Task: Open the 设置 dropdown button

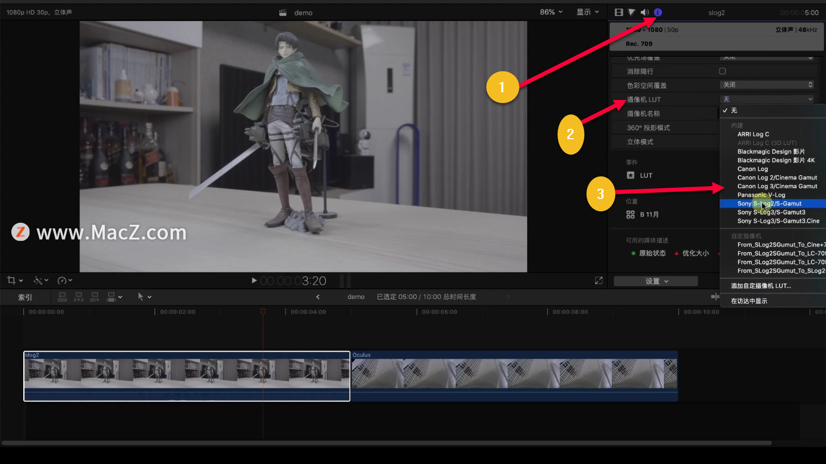Action: 656,281
